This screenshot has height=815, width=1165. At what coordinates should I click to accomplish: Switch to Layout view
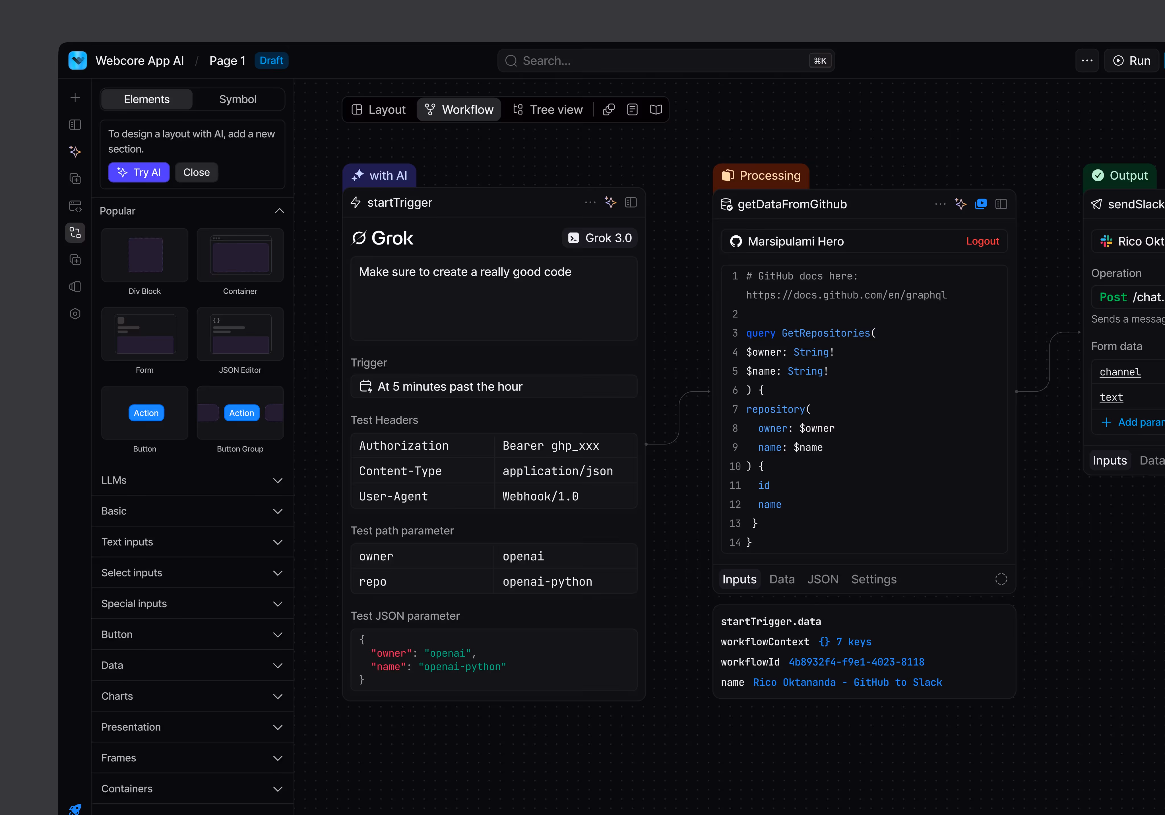click(x=379, y=109)
